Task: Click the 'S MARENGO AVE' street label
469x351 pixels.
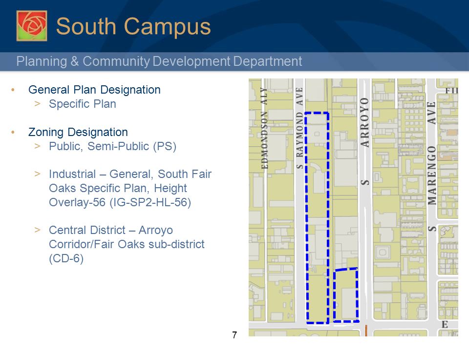Action: click(x=431, y=167)
